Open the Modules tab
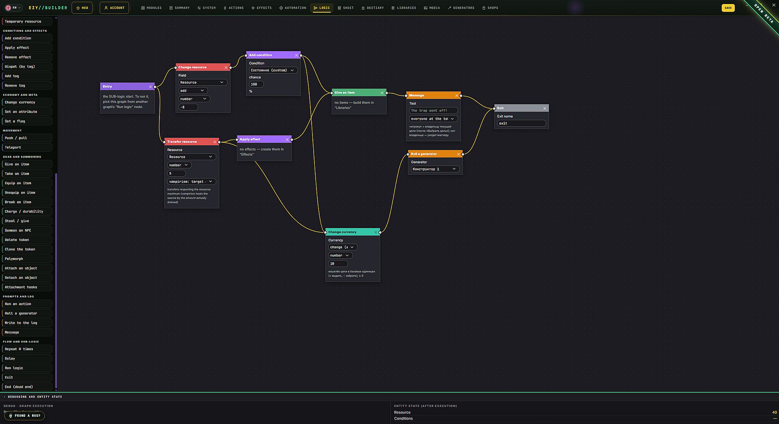 pyautogui.click(x=151, y=8)
